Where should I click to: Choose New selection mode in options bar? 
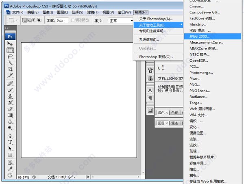24,20
